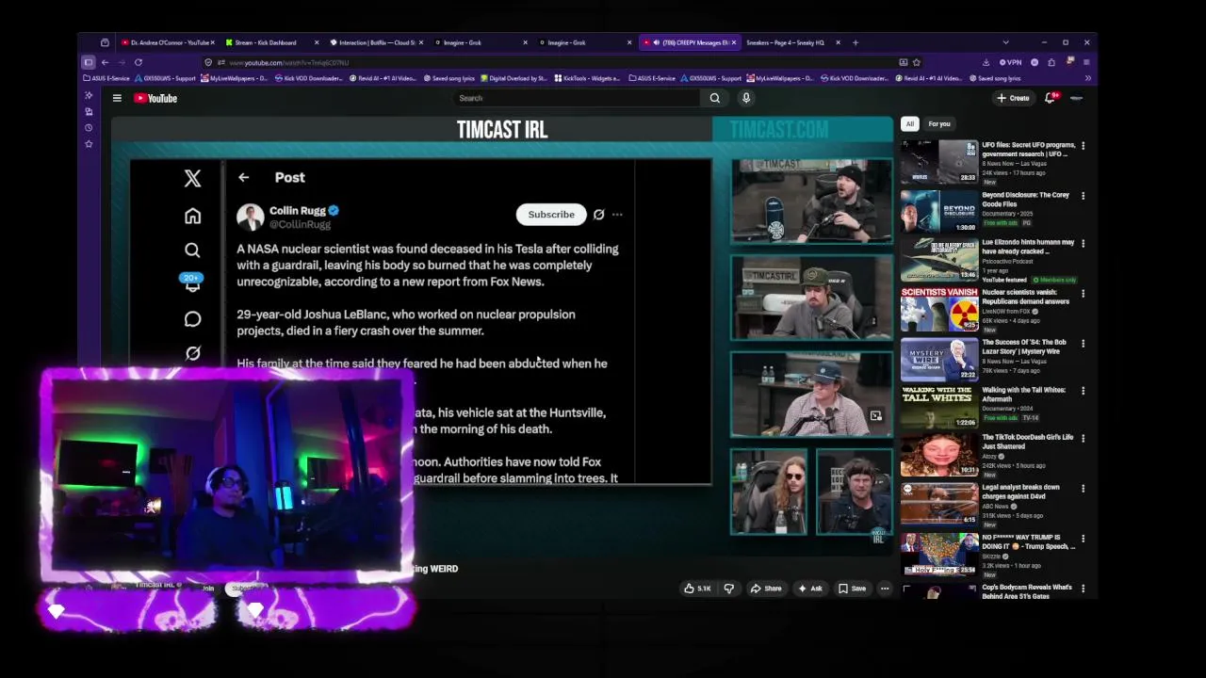The width and height of the screenshot is (1206, 678).
Task: Open a new browser tab
Action: click(x=856, y=42)
